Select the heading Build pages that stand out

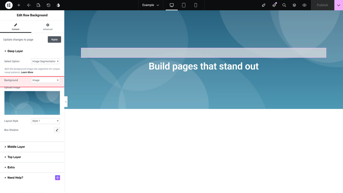click(204, 66)
